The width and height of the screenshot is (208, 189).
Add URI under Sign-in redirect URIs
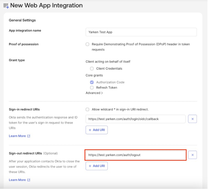coord(97,130)
